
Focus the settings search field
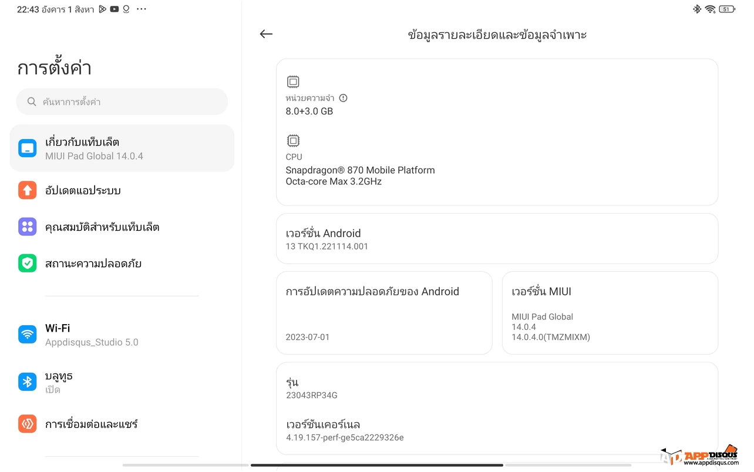click(x=122, y=102)
